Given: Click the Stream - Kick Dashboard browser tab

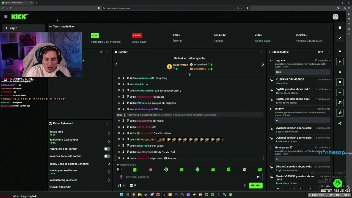Looking at the screenshot, I should (x=16, y=3).
